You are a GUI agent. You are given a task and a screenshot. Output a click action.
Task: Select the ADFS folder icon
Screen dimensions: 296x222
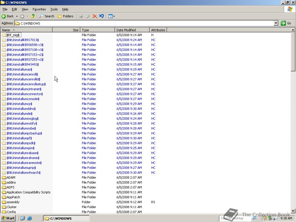pos(4,187)
